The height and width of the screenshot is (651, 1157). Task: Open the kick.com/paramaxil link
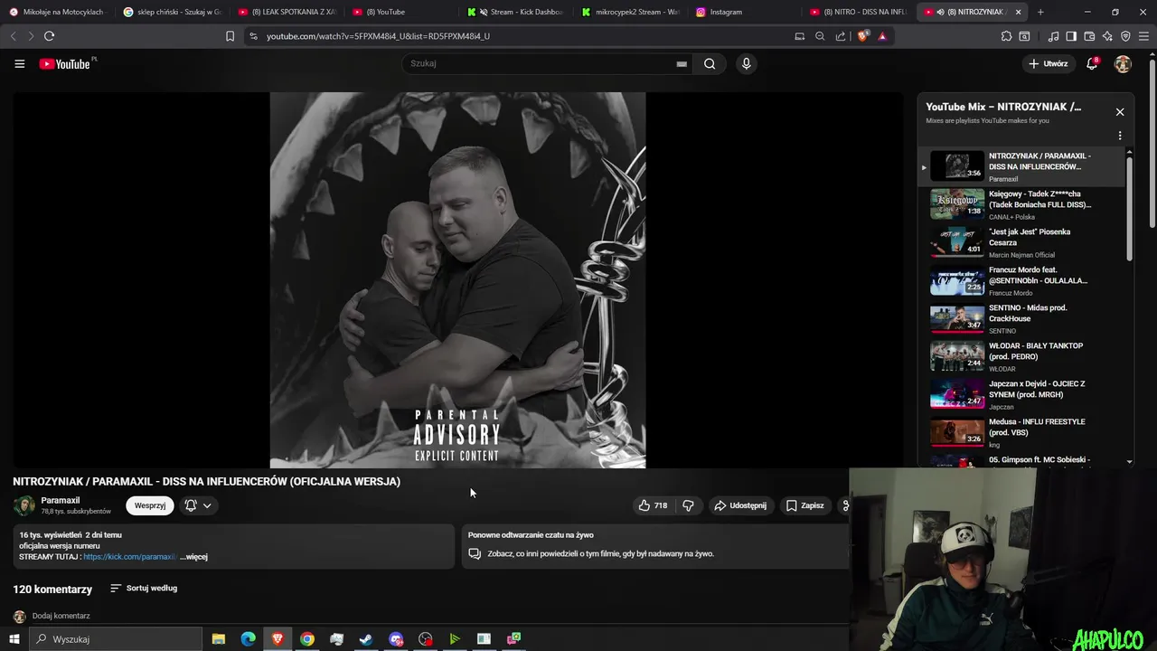pos(129,557)
